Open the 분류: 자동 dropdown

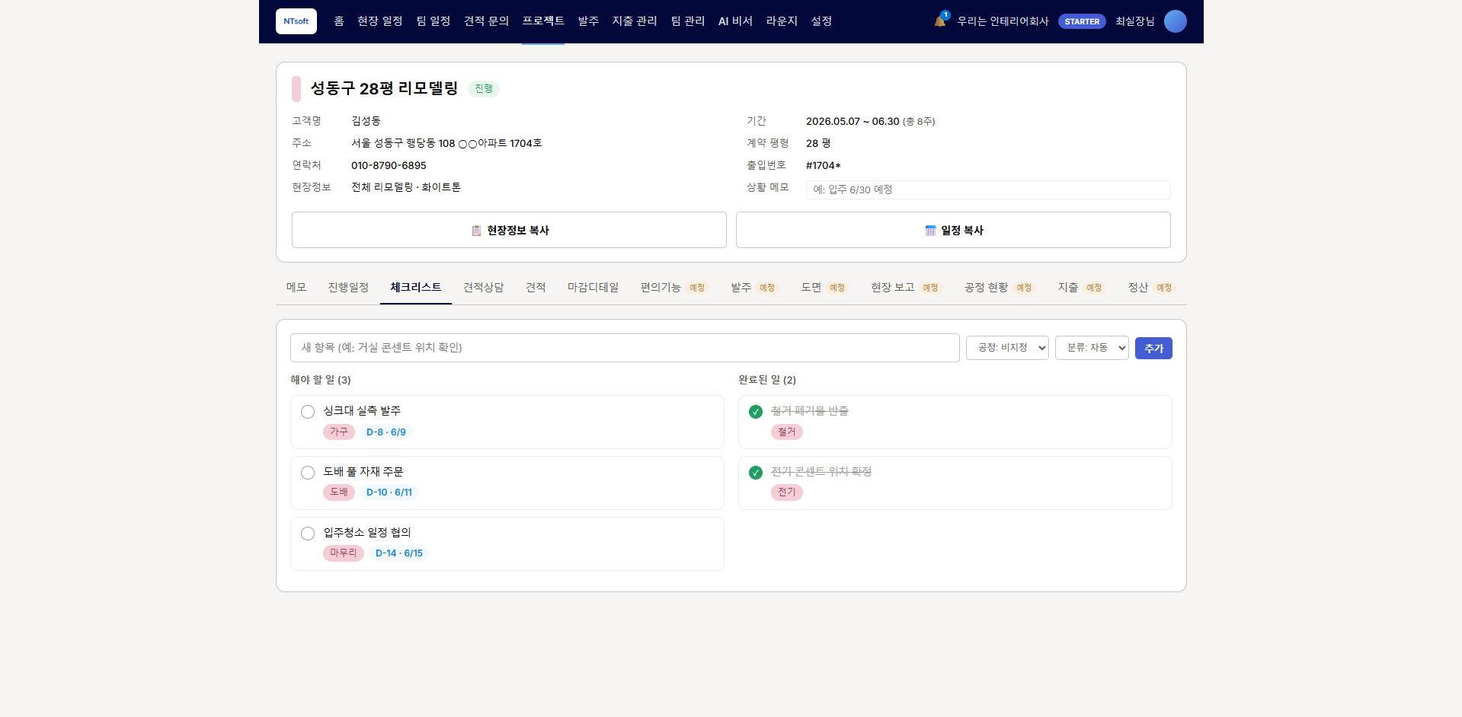pyautogui.click(x=1092, y=348)
